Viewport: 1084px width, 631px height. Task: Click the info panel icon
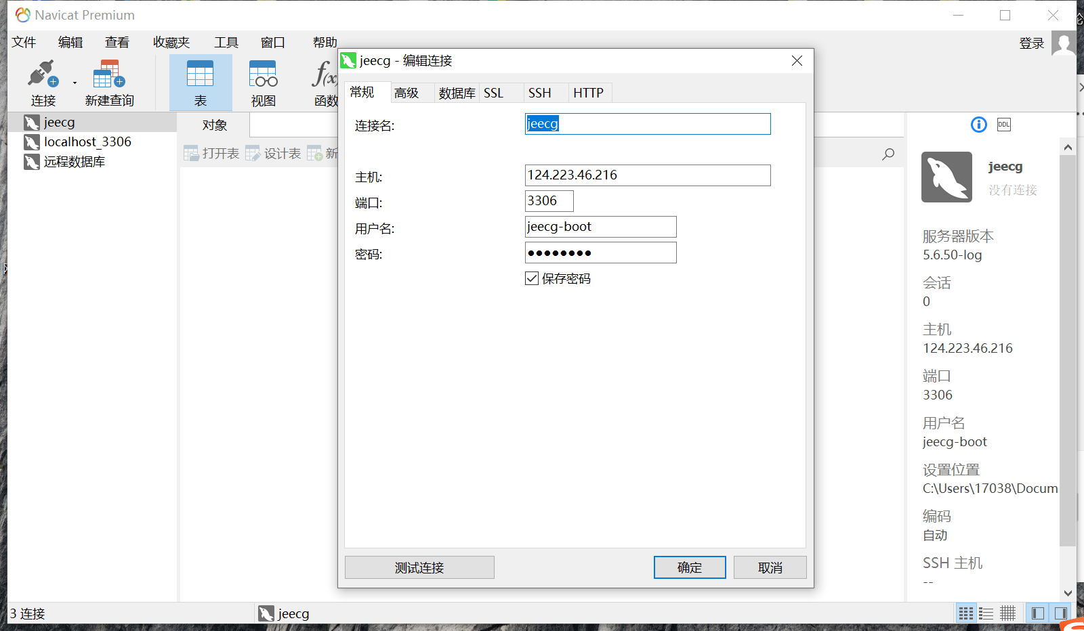978,125
